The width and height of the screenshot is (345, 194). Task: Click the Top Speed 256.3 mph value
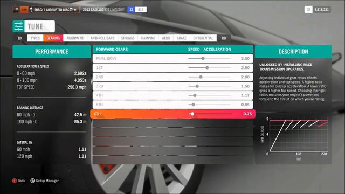pos(77,87)
